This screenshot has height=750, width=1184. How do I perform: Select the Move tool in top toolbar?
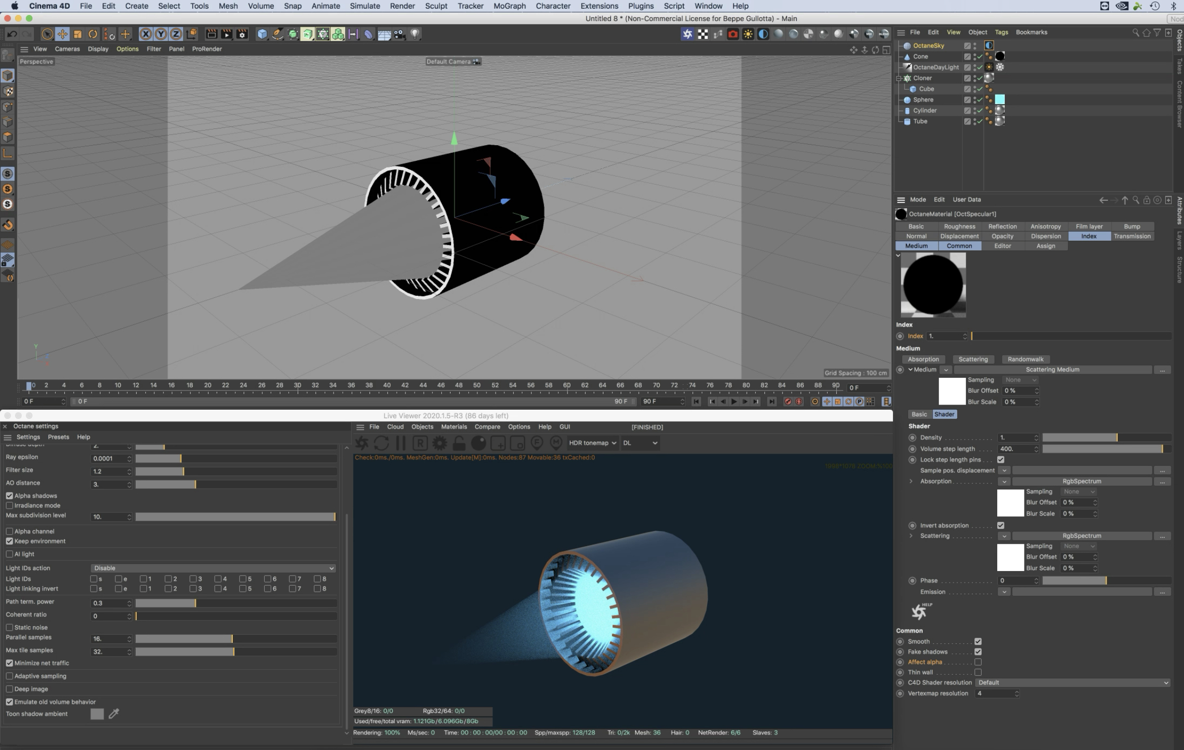click(x=62, y=34)
